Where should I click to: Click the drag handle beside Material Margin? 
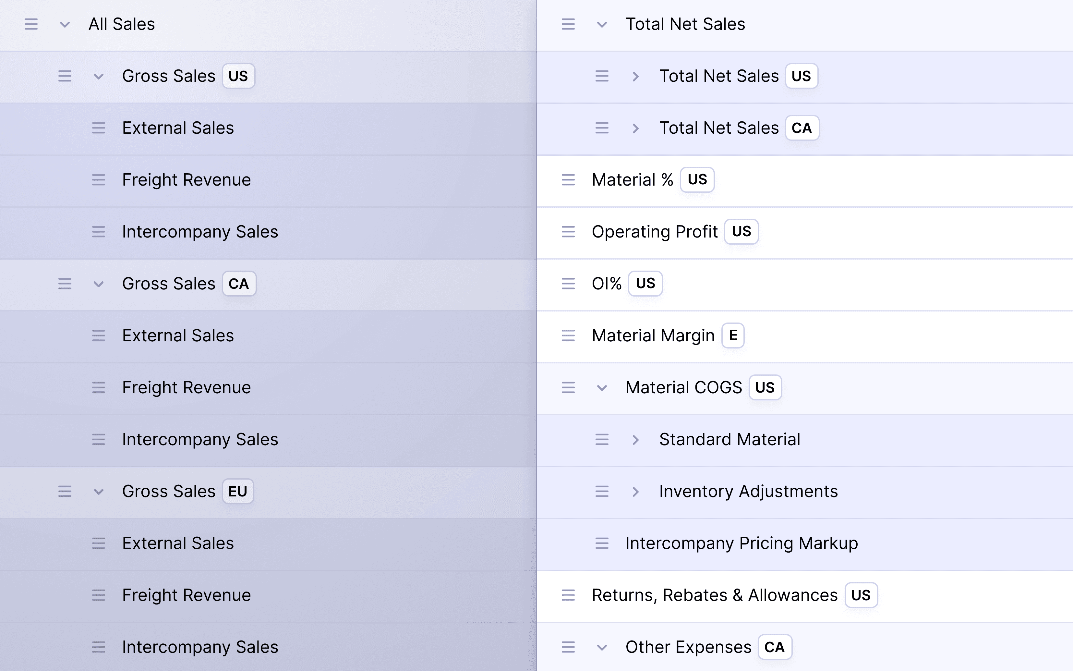tap(568, 336)
